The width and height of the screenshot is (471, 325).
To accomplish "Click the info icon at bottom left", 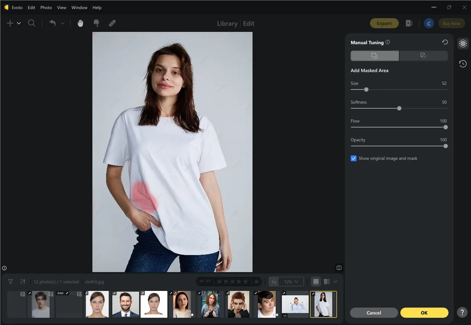I will pos(4,268).
